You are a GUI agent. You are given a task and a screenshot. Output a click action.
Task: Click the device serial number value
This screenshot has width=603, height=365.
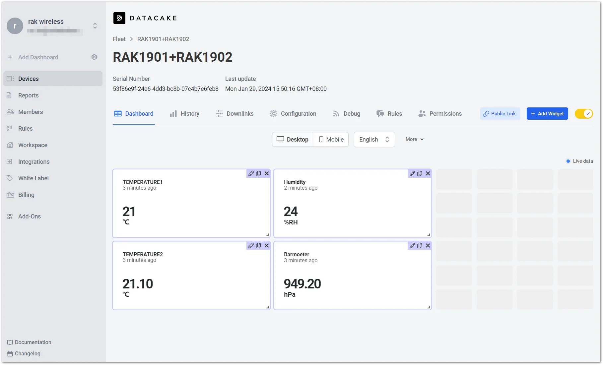click(166, 89)
